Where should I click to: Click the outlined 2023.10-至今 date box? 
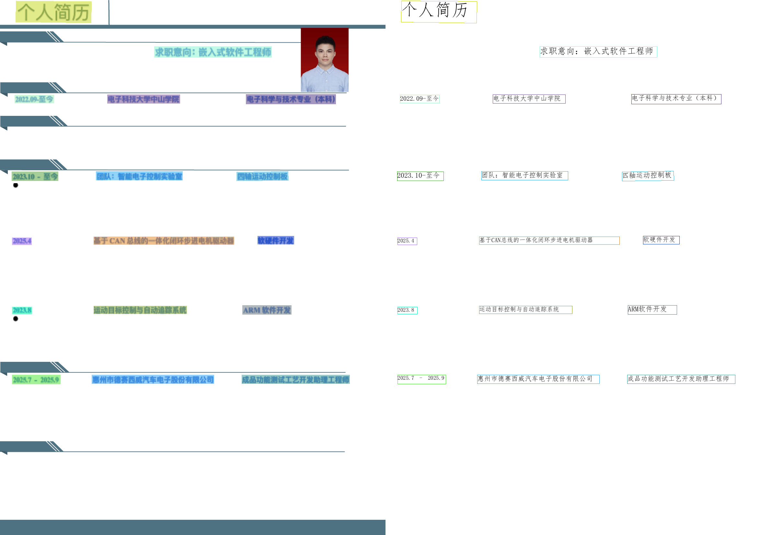pos(420,176)
